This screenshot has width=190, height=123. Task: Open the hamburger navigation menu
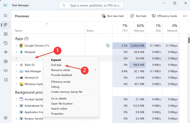5,16
